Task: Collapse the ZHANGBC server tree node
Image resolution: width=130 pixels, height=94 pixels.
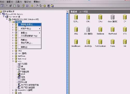Action: 7,19
